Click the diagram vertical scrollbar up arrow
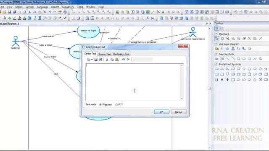This screenshot has height=151, width=269. click(209, 28)
